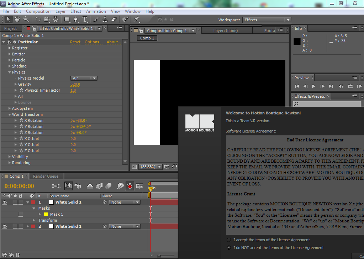The height and width of the screenshot is (259, 364).
Task: Open Parent dropdown for layer 1
Action: tap(125, 202)
